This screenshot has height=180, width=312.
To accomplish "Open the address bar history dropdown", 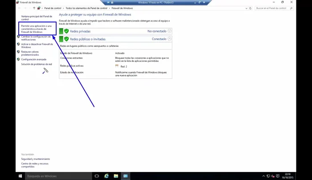I will pos(246,8).
